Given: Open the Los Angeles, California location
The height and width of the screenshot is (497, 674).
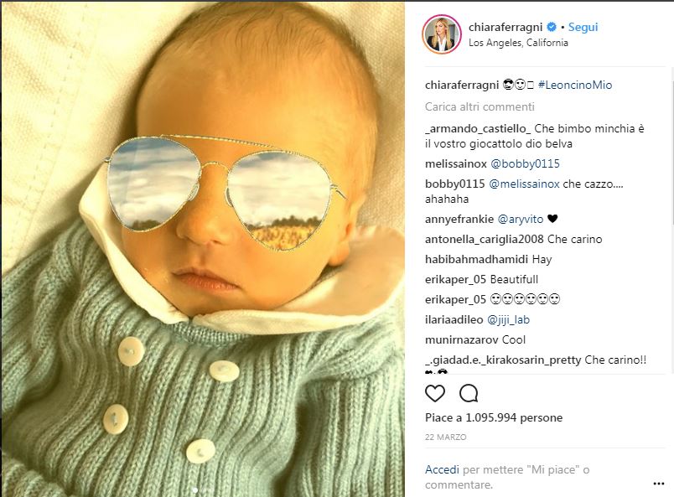Looking at the screenshot, I should (x=518, y=43).
